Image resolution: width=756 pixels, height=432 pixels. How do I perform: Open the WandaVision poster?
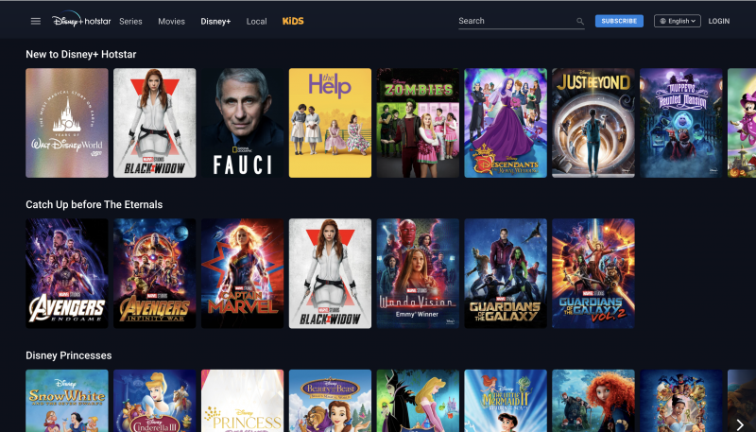point(418,273)
